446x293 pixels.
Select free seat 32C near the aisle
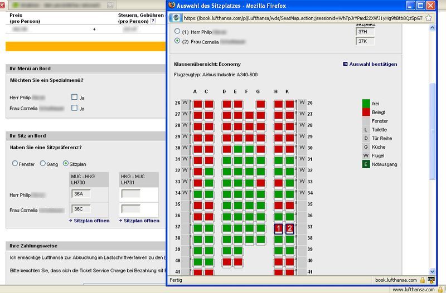point(209,172)
